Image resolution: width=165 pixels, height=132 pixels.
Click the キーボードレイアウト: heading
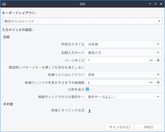tap(19, 13)
